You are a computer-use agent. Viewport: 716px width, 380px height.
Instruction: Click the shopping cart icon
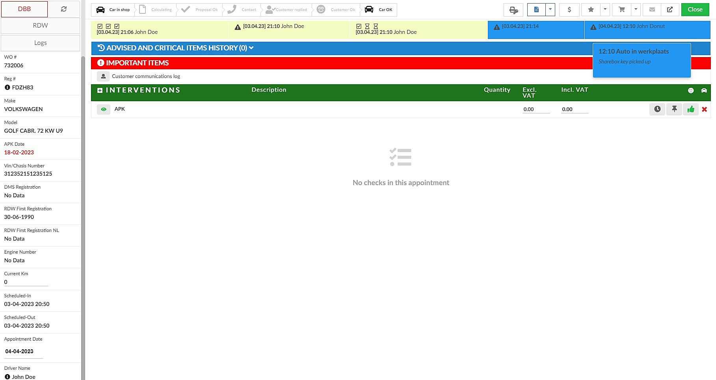621,10
